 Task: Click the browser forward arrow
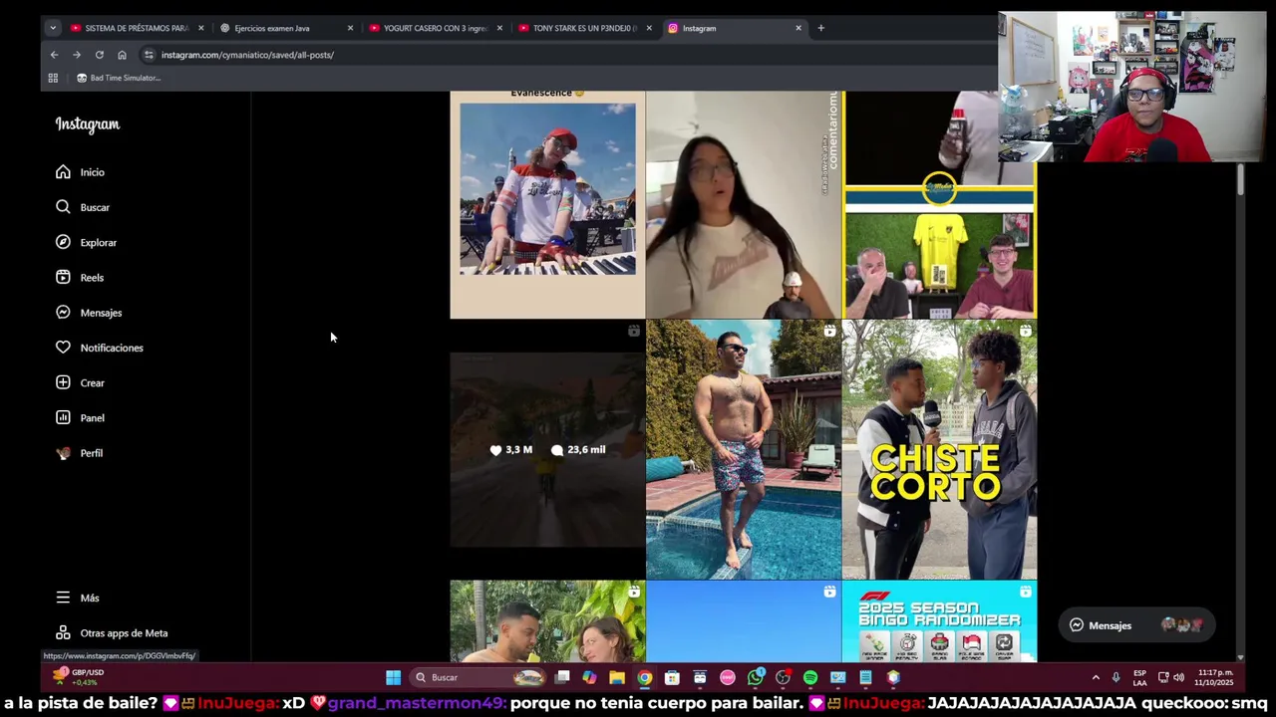[77, 55]
